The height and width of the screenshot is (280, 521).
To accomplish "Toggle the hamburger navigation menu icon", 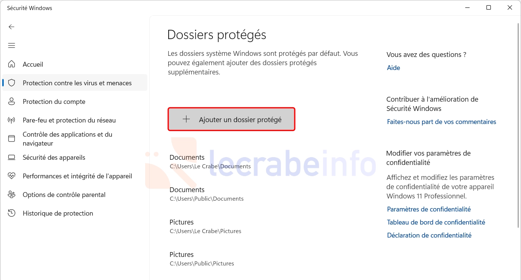I will (12, 45).
